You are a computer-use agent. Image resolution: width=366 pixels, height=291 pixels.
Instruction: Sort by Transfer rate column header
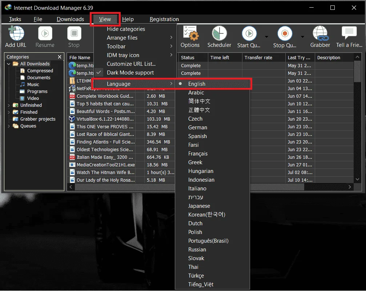(x=264, y=57)
